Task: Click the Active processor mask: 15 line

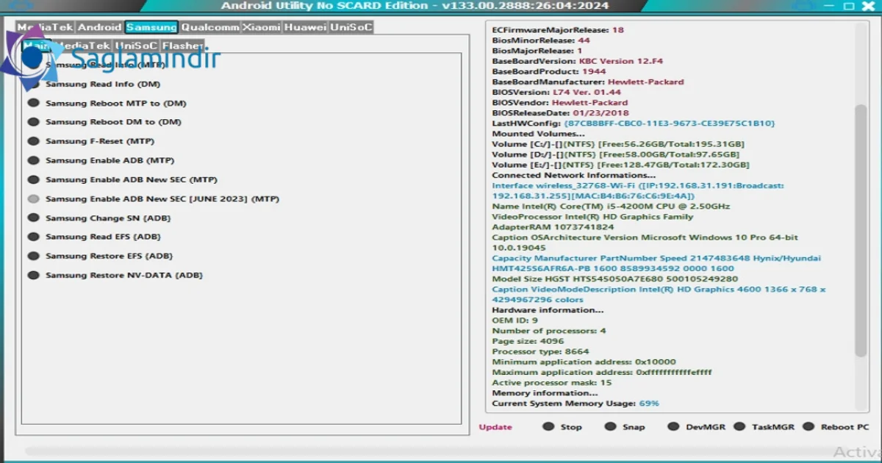Action: tap(551, 382)
